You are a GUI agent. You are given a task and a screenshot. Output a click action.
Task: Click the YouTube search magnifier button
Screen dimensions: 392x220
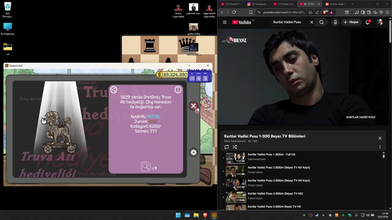coord(322,22)
